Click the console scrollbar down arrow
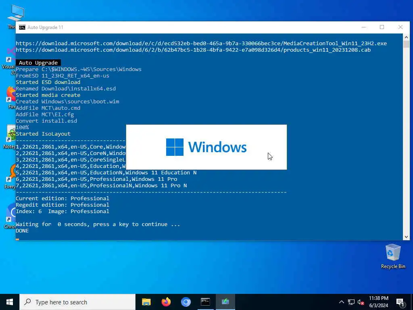 point(406,237)
